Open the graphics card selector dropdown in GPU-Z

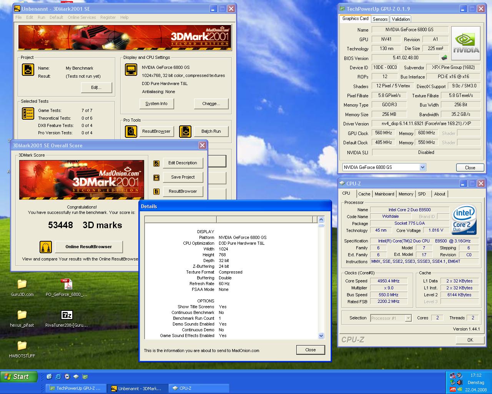423,167
